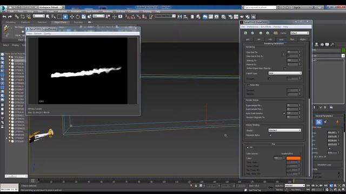346x194 pixels.
Task: Click the time slider frame marker
Action: (293, 181)
